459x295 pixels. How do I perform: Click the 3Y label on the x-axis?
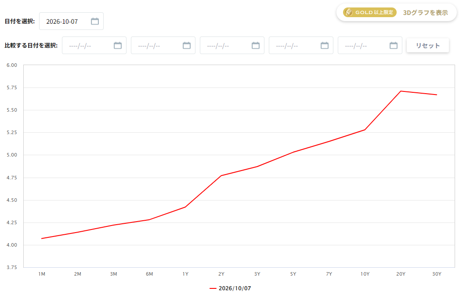257,274
